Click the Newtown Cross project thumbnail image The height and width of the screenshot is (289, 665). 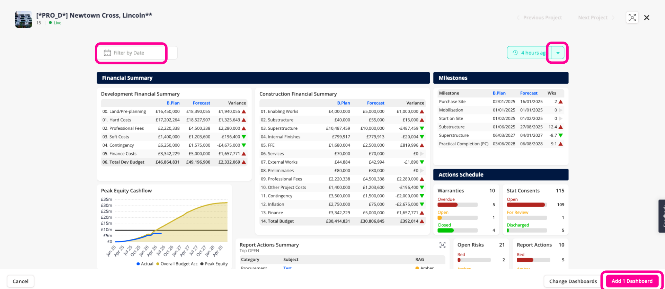tap(24, 19)
